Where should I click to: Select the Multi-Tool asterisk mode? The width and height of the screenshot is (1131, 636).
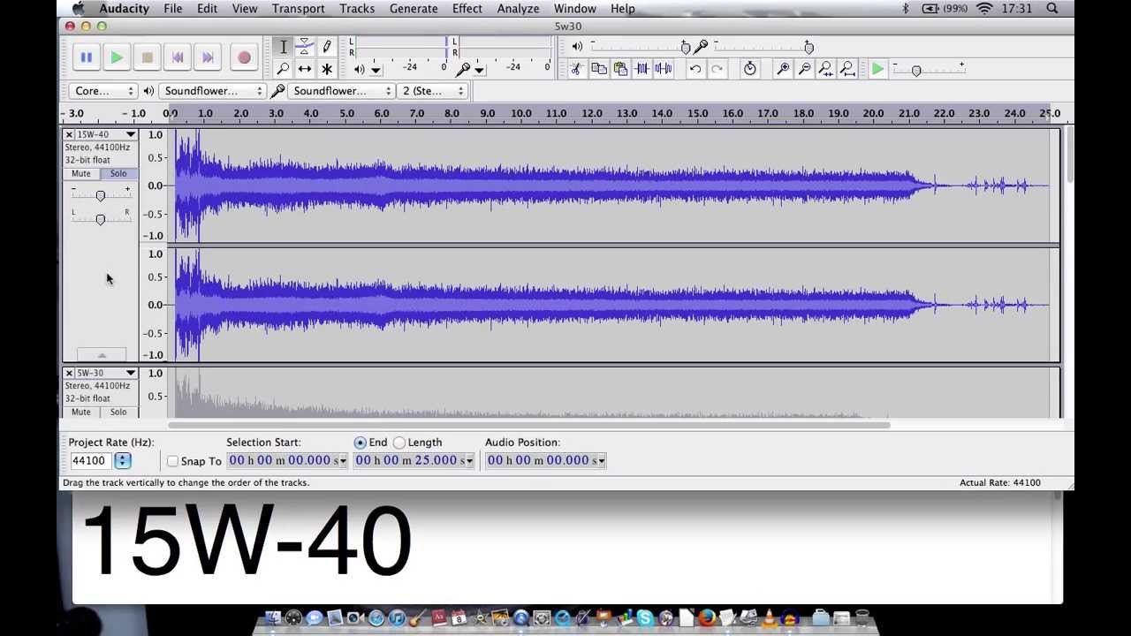(x=326, y=69)
